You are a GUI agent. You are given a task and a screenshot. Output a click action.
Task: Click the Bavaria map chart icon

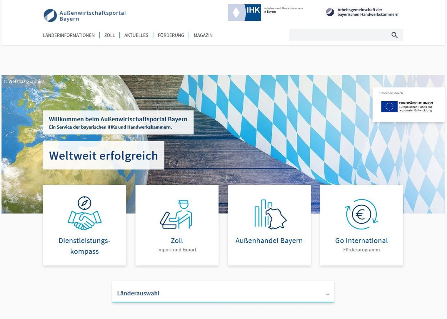pyautogui.click(x=270, y=214)
